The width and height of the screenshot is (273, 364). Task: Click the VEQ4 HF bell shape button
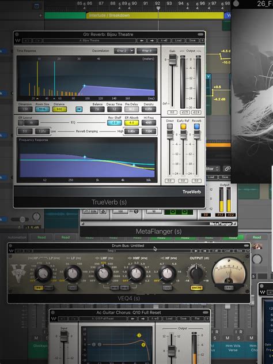click(168, 288)
